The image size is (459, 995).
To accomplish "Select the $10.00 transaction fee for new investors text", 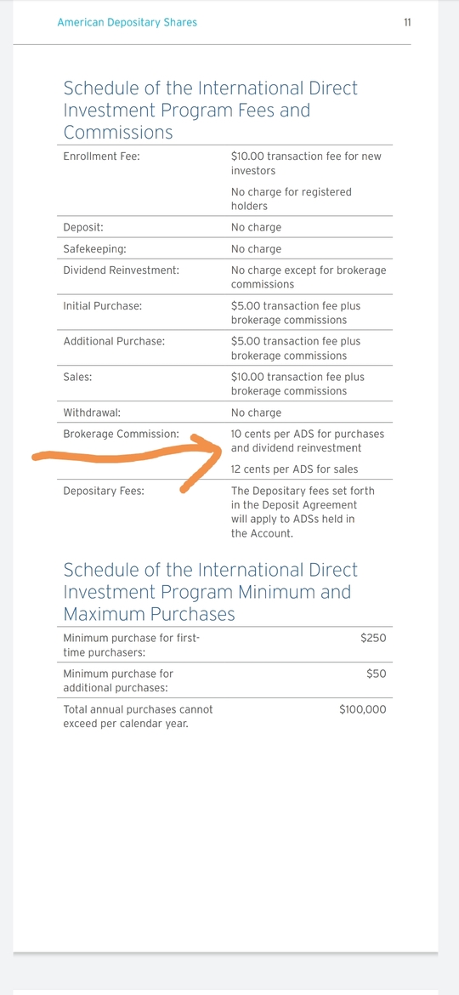I will [306, 163].
